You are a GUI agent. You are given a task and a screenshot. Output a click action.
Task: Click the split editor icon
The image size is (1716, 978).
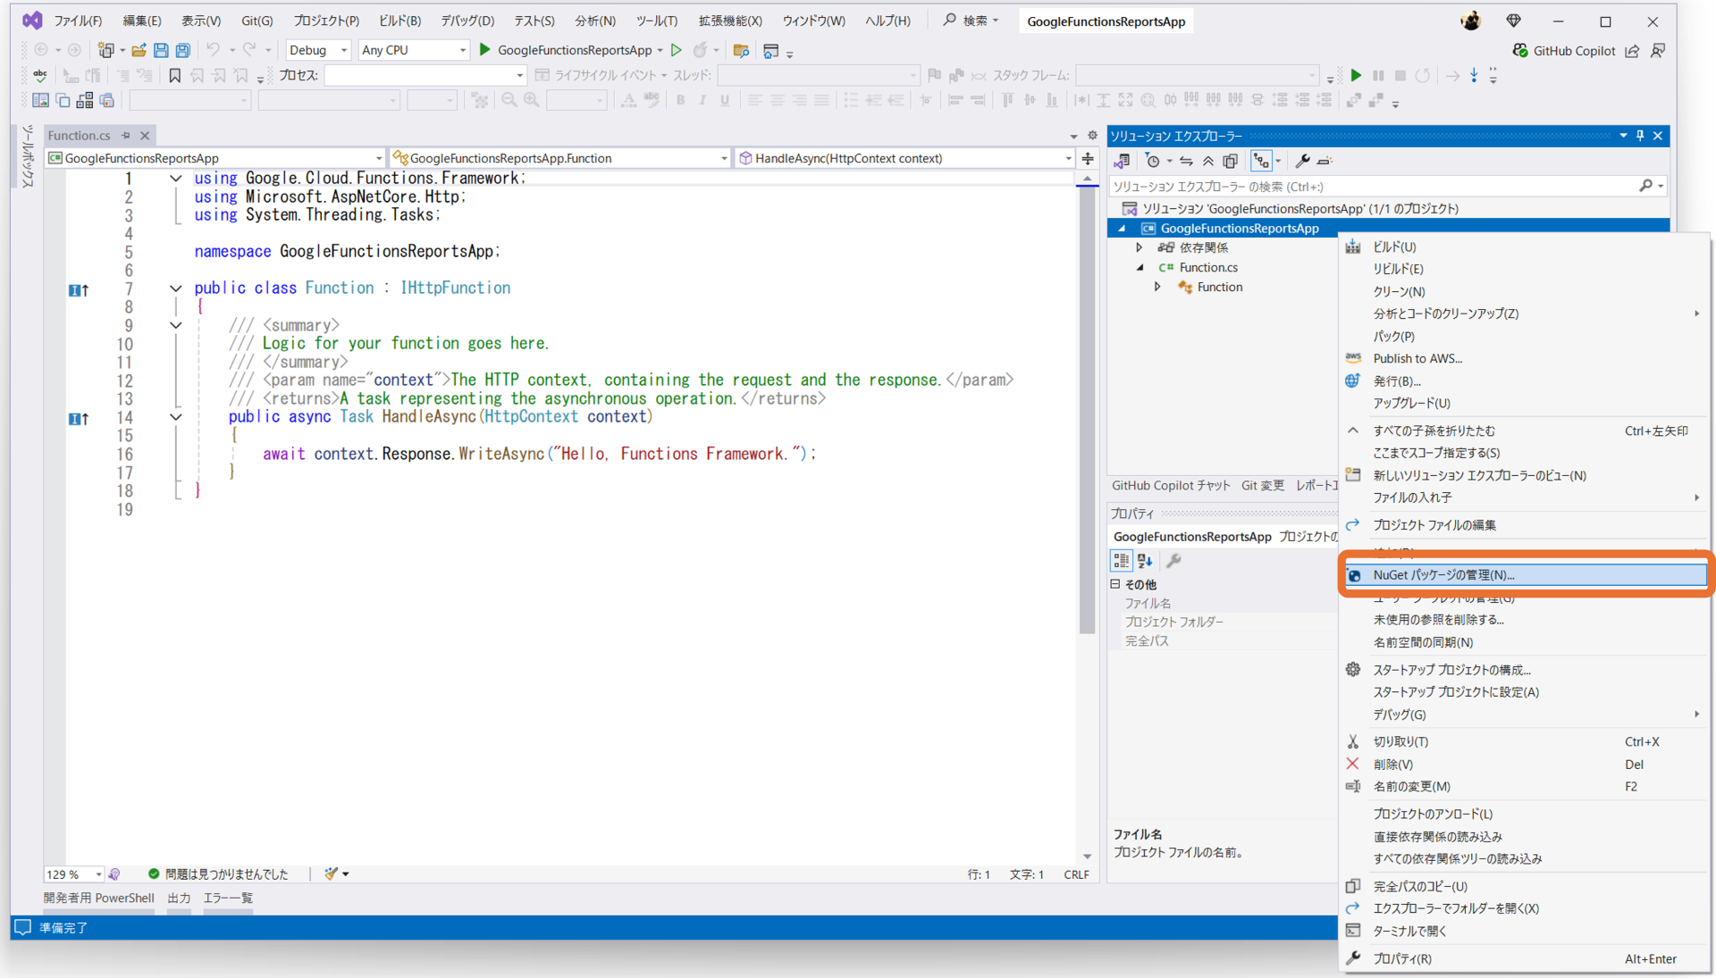point(1088,159)
